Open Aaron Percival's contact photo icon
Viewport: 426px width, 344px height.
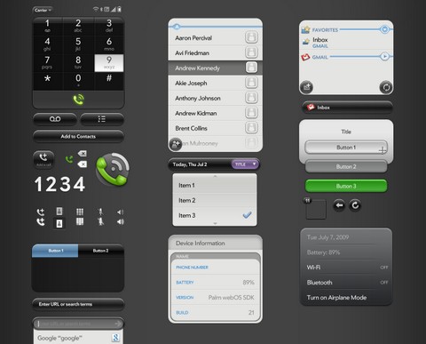point(251,37)
